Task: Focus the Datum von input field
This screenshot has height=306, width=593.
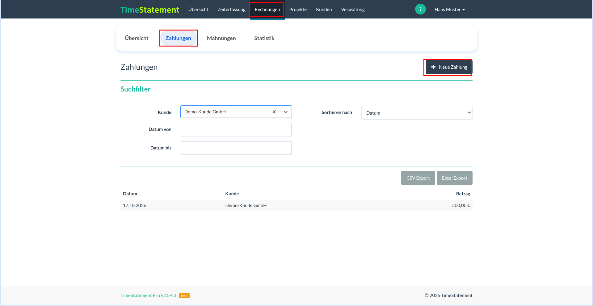Action: (x=236, y=130)
